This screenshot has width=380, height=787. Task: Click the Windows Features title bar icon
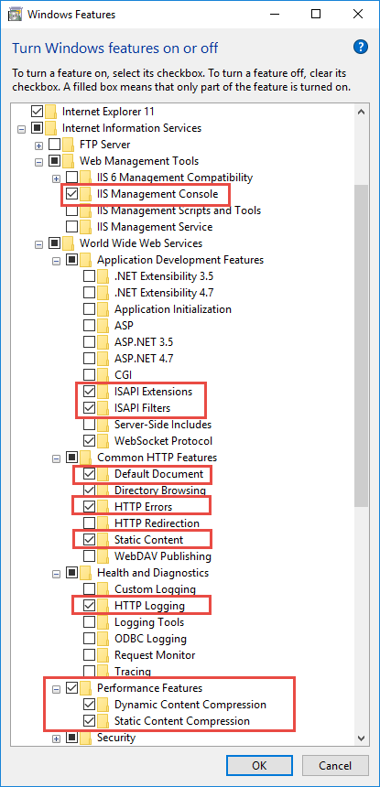pyautogui.click(x=15, y=14)
